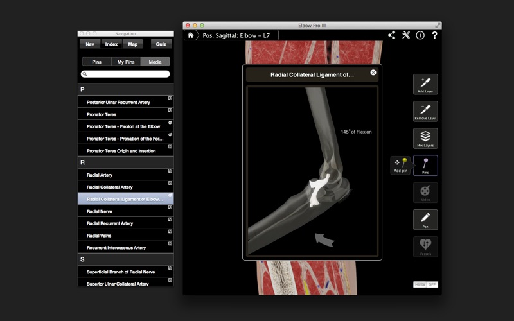
Task: Select Pronator Teres - Flexion at the Elbow
Action: (x=125, y=126)
